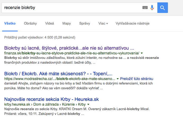Open 'Biokrby sú lacné, štýlové' result

[69, 48]
